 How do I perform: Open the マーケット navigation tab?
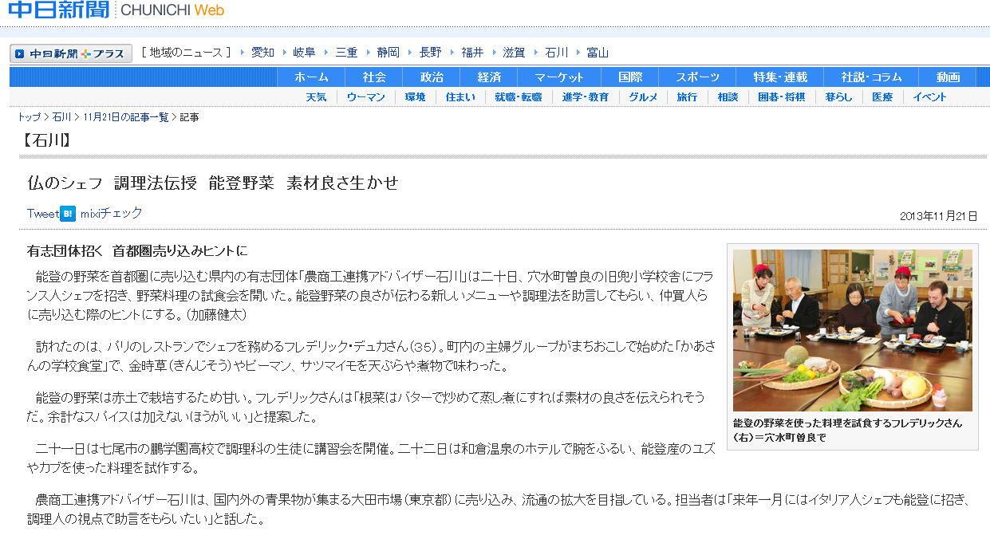[559, 77]
